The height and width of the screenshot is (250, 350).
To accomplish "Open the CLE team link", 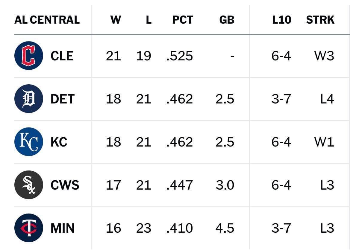I will tap(62, 56).
